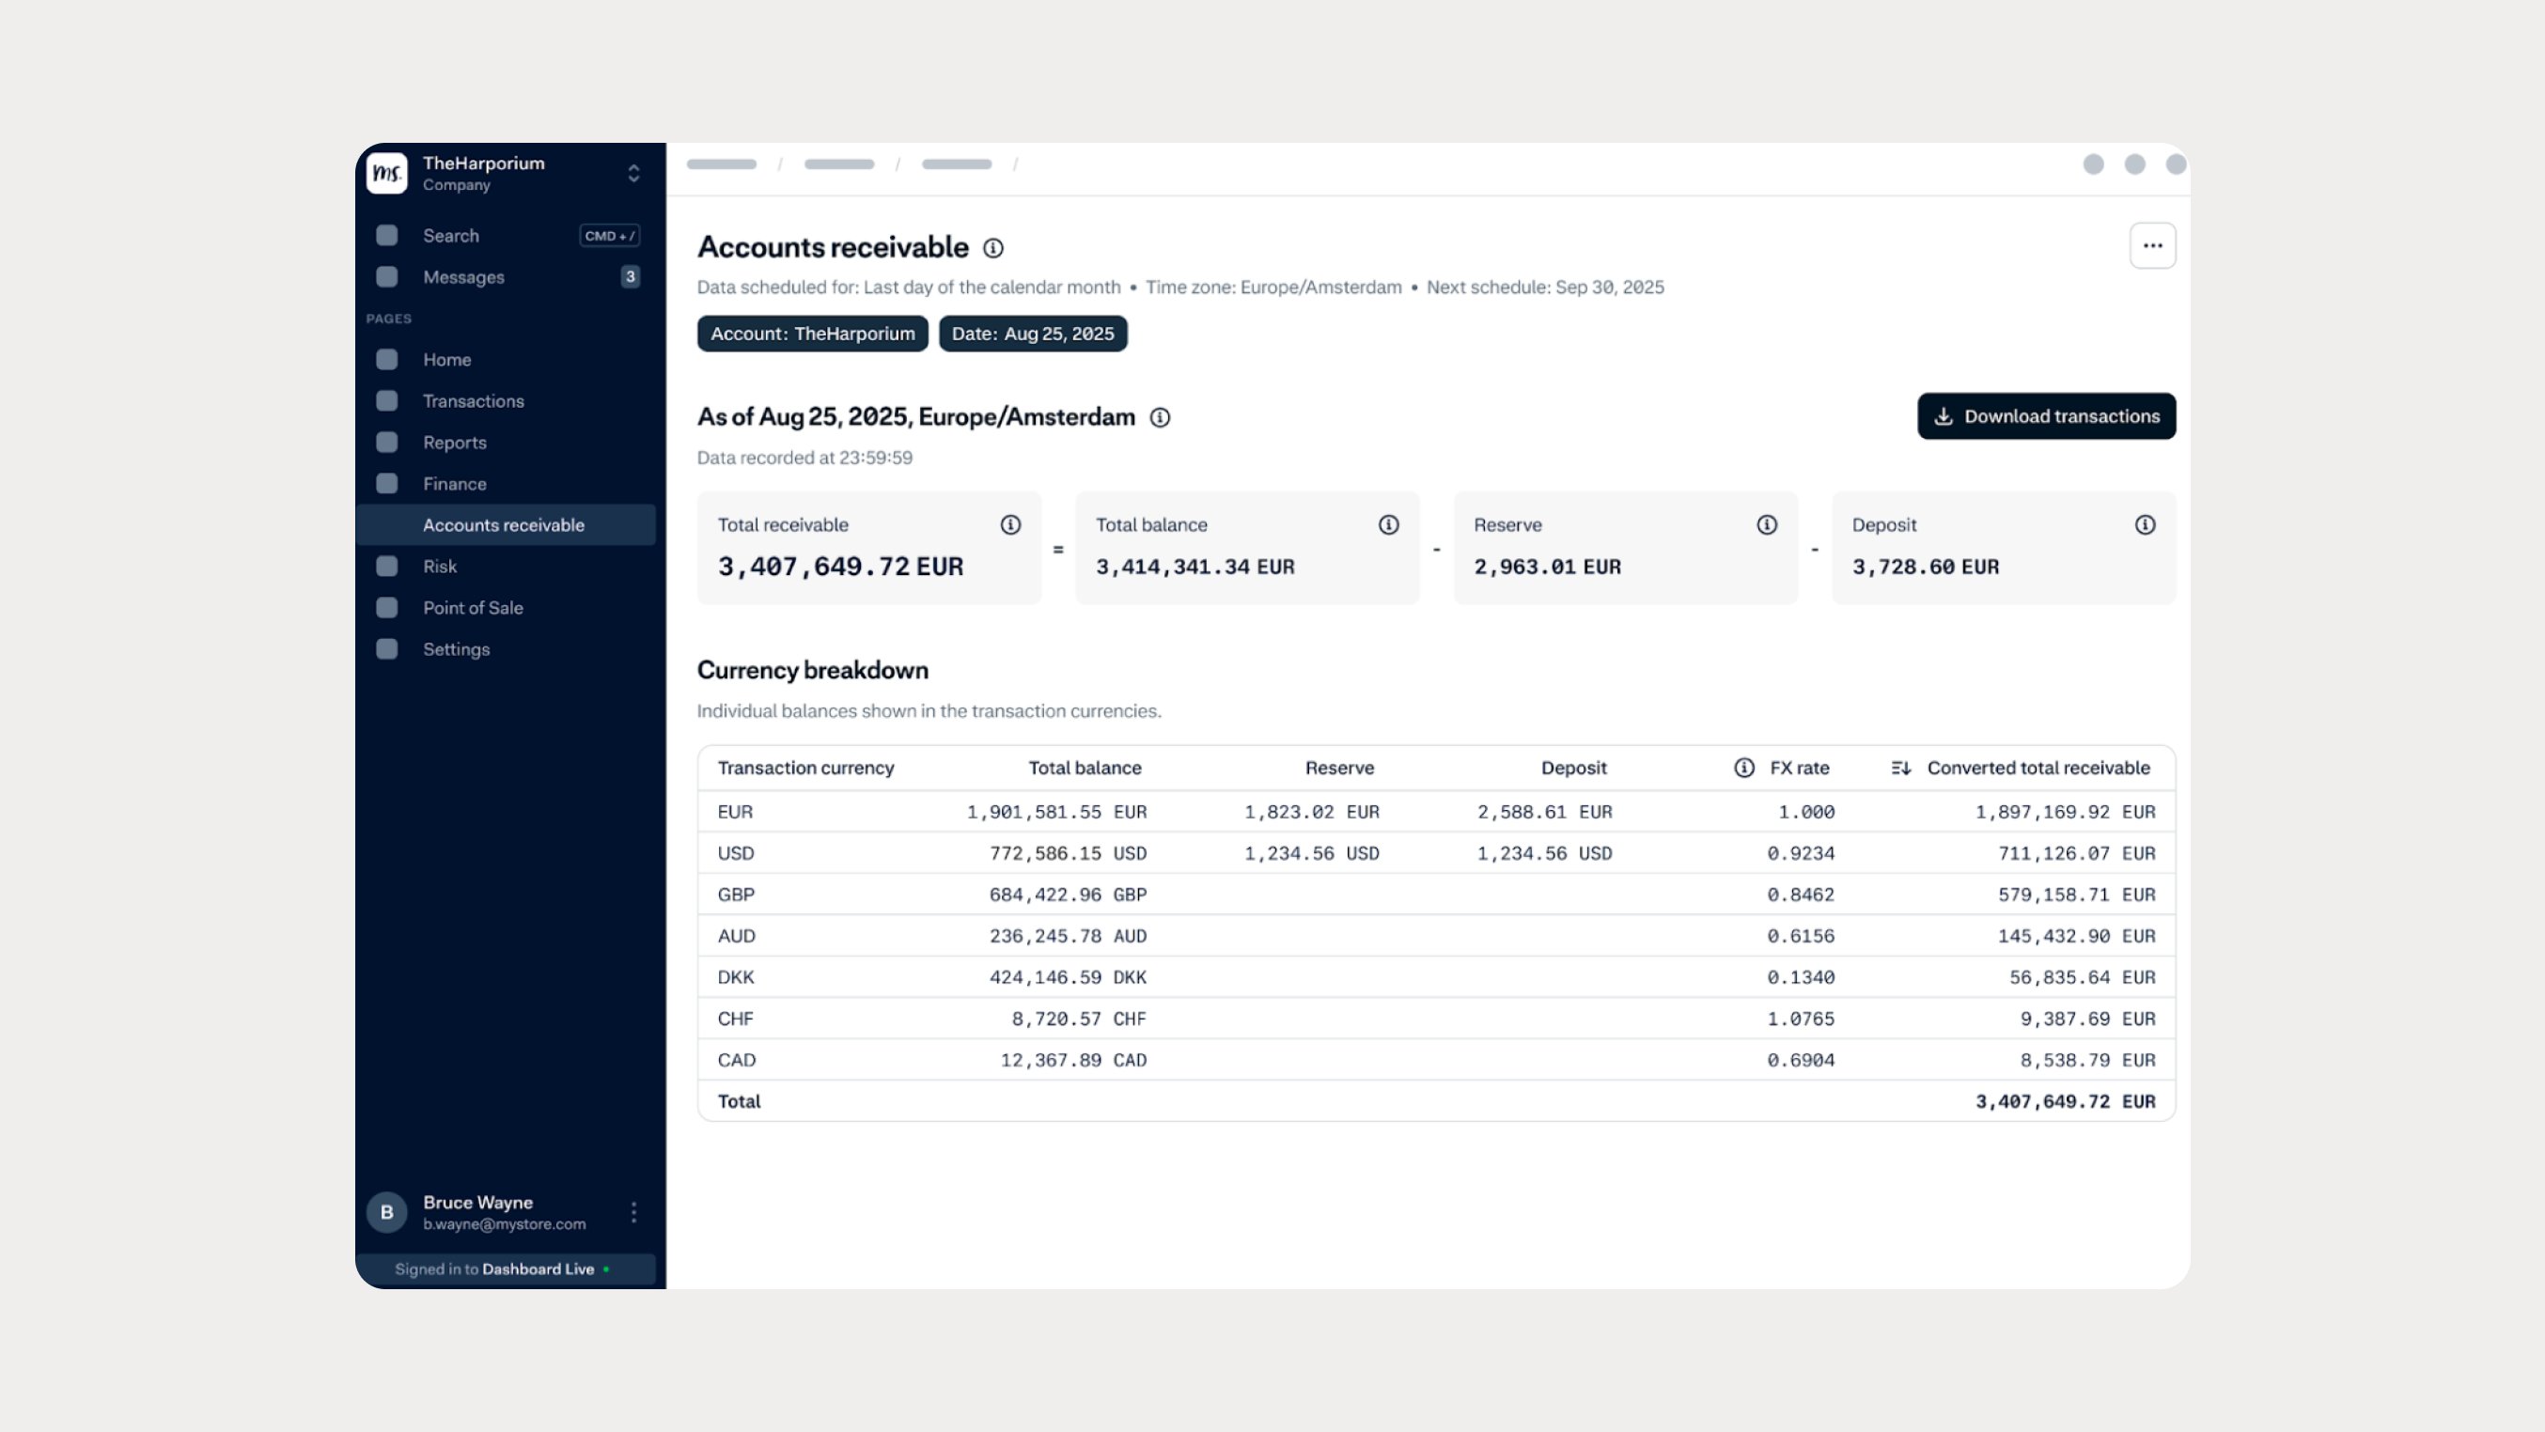Open the Date: Aug 25, 2025 filter

click(1033, 334)
